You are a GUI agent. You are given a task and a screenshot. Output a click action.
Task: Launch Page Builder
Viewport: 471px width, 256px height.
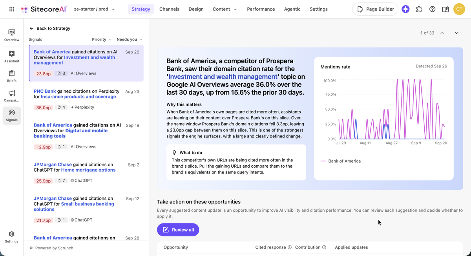point(375,9)
